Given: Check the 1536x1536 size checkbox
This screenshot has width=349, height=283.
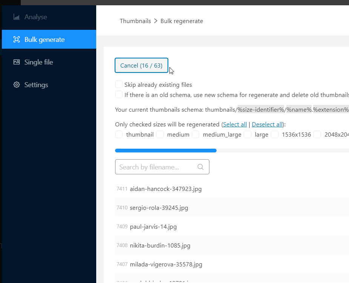Looking at the screenshot, I should 275,134.
